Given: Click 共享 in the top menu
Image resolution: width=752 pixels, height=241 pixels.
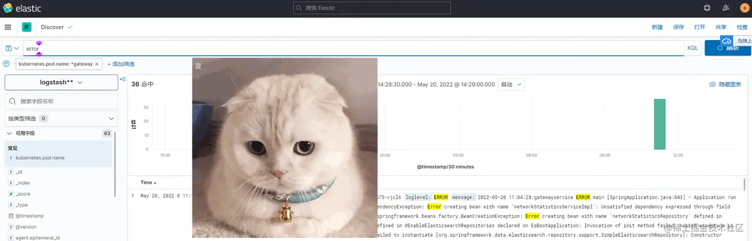Looking at the screenshot, I should (x=721, y=27).
